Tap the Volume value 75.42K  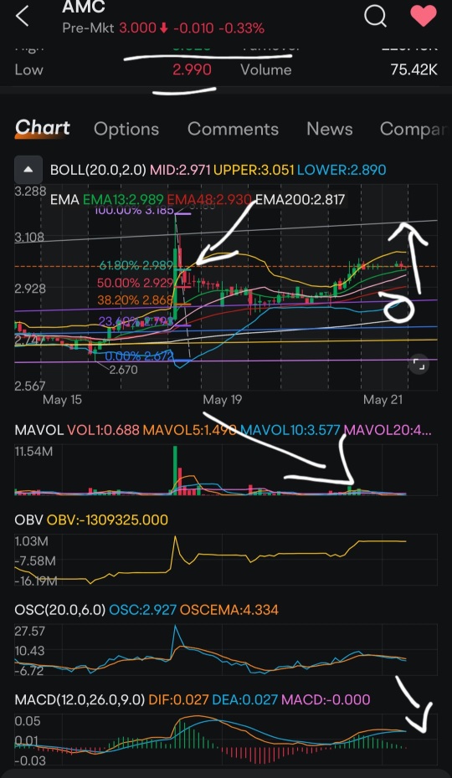413,69
